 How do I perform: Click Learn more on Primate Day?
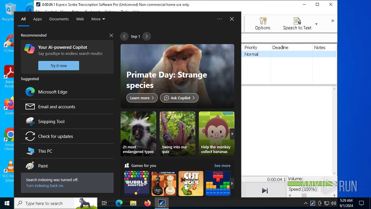click(x=142, y=98)
